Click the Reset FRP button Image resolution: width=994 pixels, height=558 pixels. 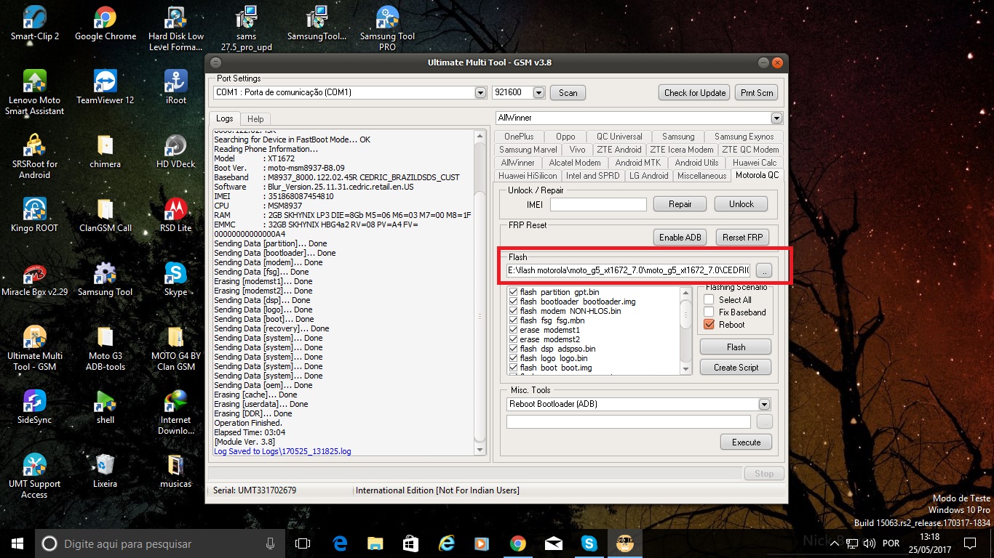click(x=743, y=237)
